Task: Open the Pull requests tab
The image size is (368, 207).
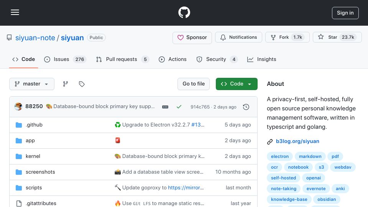Action: click(123, 59)
